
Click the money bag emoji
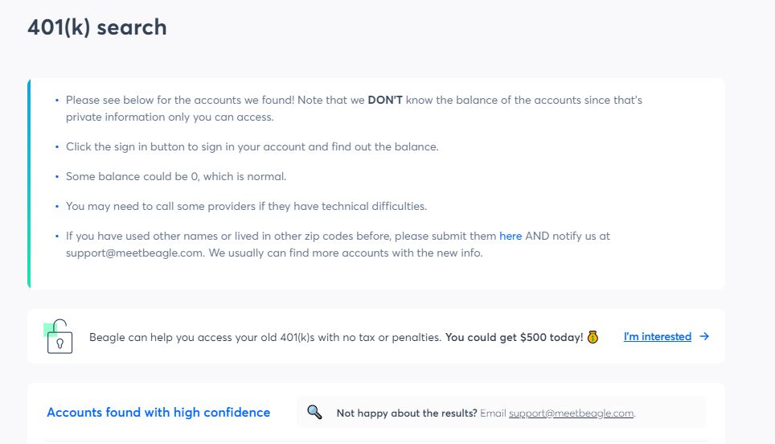(593, 337)
